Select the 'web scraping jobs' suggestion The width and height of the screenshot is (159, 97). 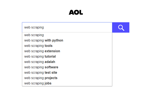click(x=67, y=83)
